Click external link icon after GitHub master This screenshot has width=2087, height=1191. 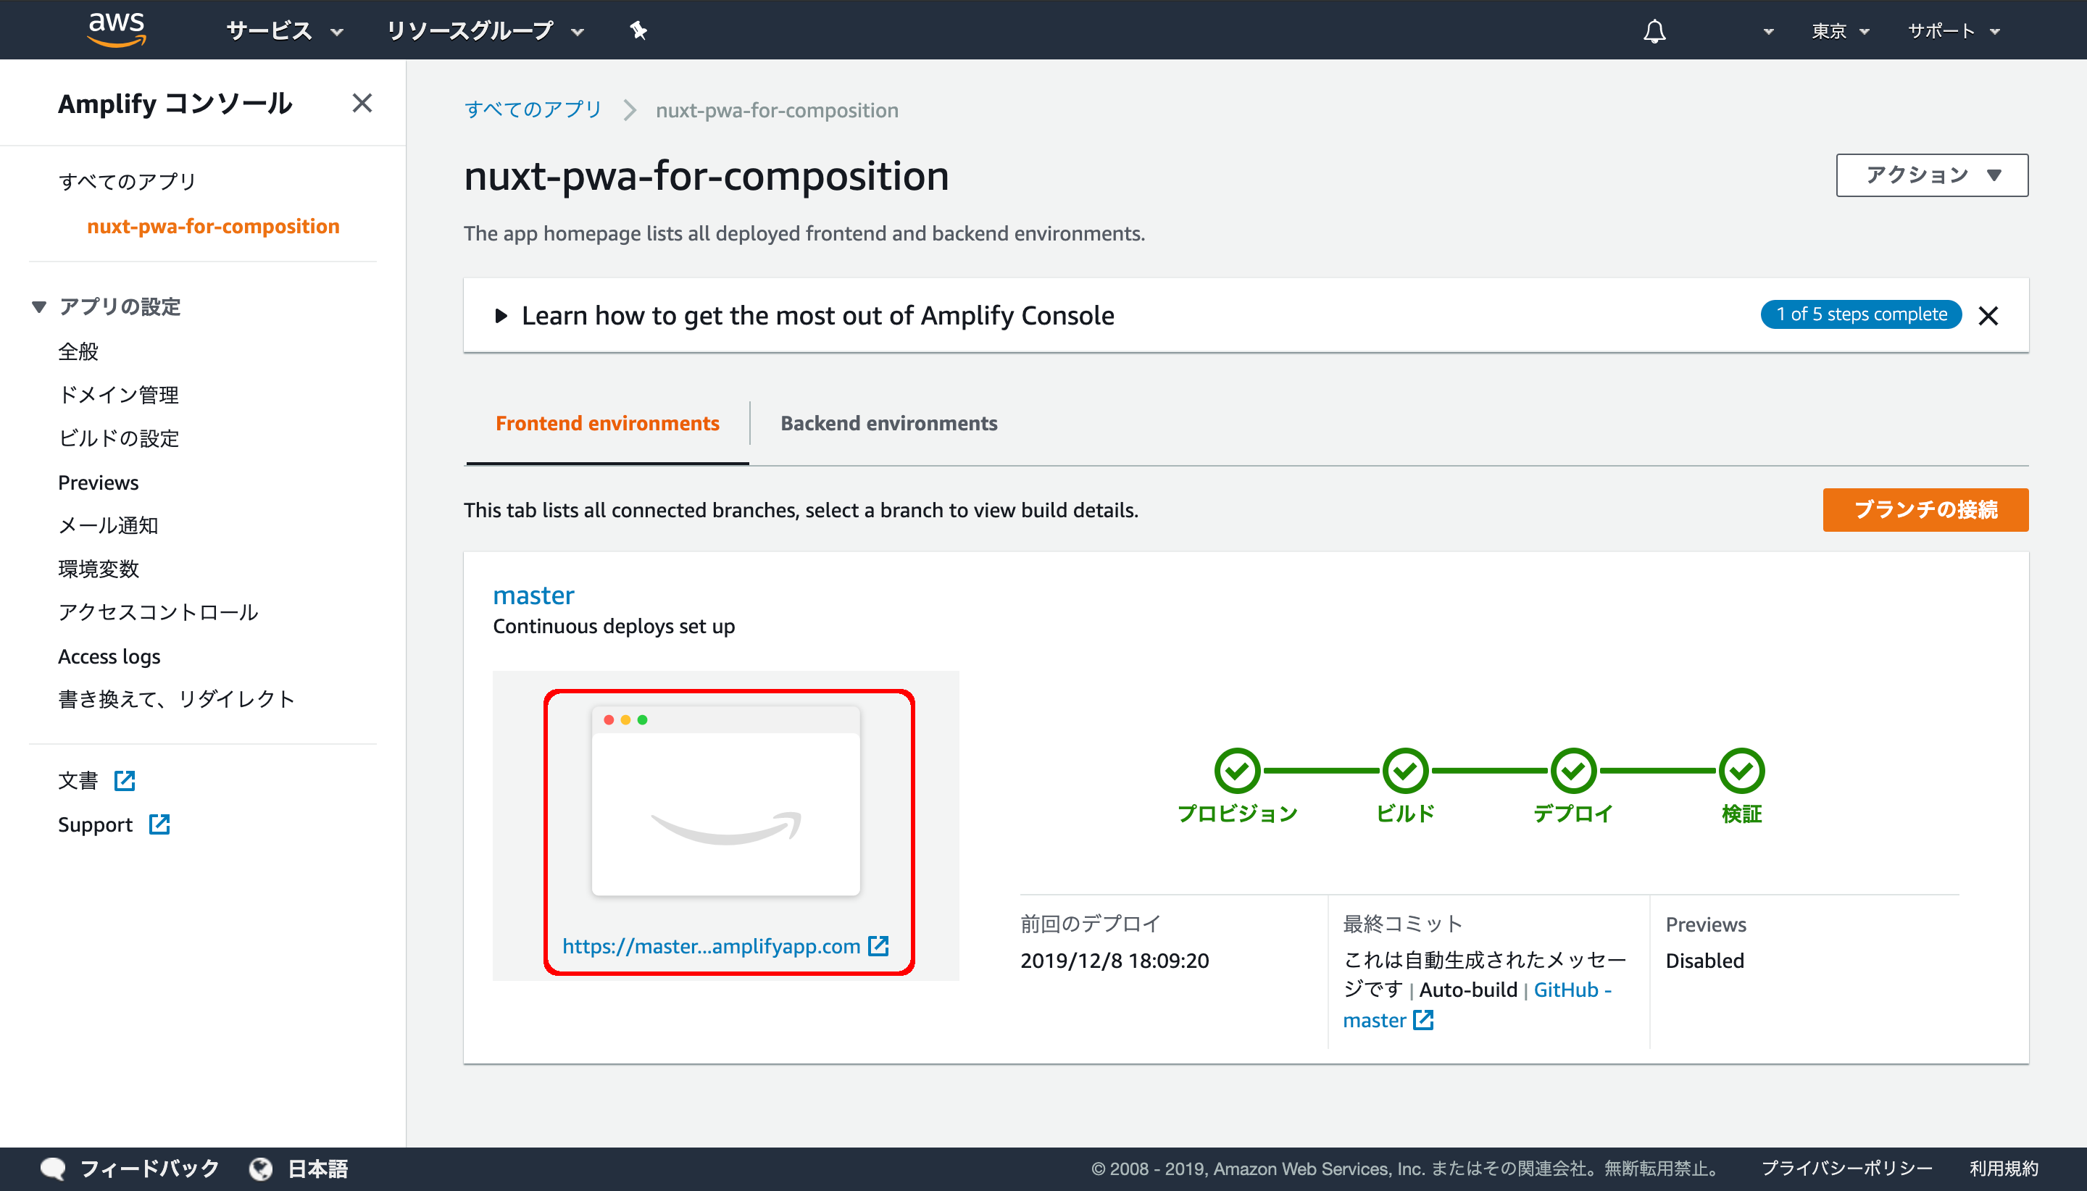click(1423, 1020)
